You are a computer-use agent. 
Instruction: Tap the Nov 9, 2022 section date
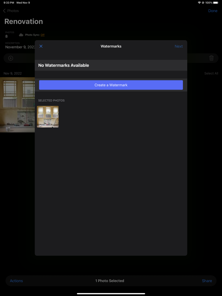tap(13, 74)
